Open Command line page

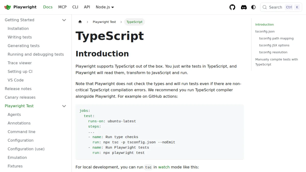21,132
